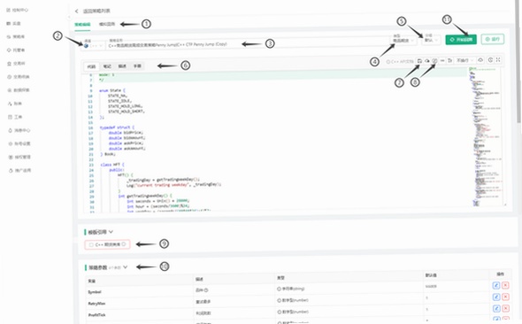
Task: Open the C++ API文档 link
Action: (400, 62)
